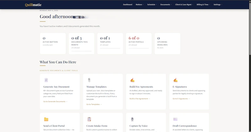Click the Build Fee Agreements writing-hand icon
Viewport: 251px width, 132px height.
point(132,80)
